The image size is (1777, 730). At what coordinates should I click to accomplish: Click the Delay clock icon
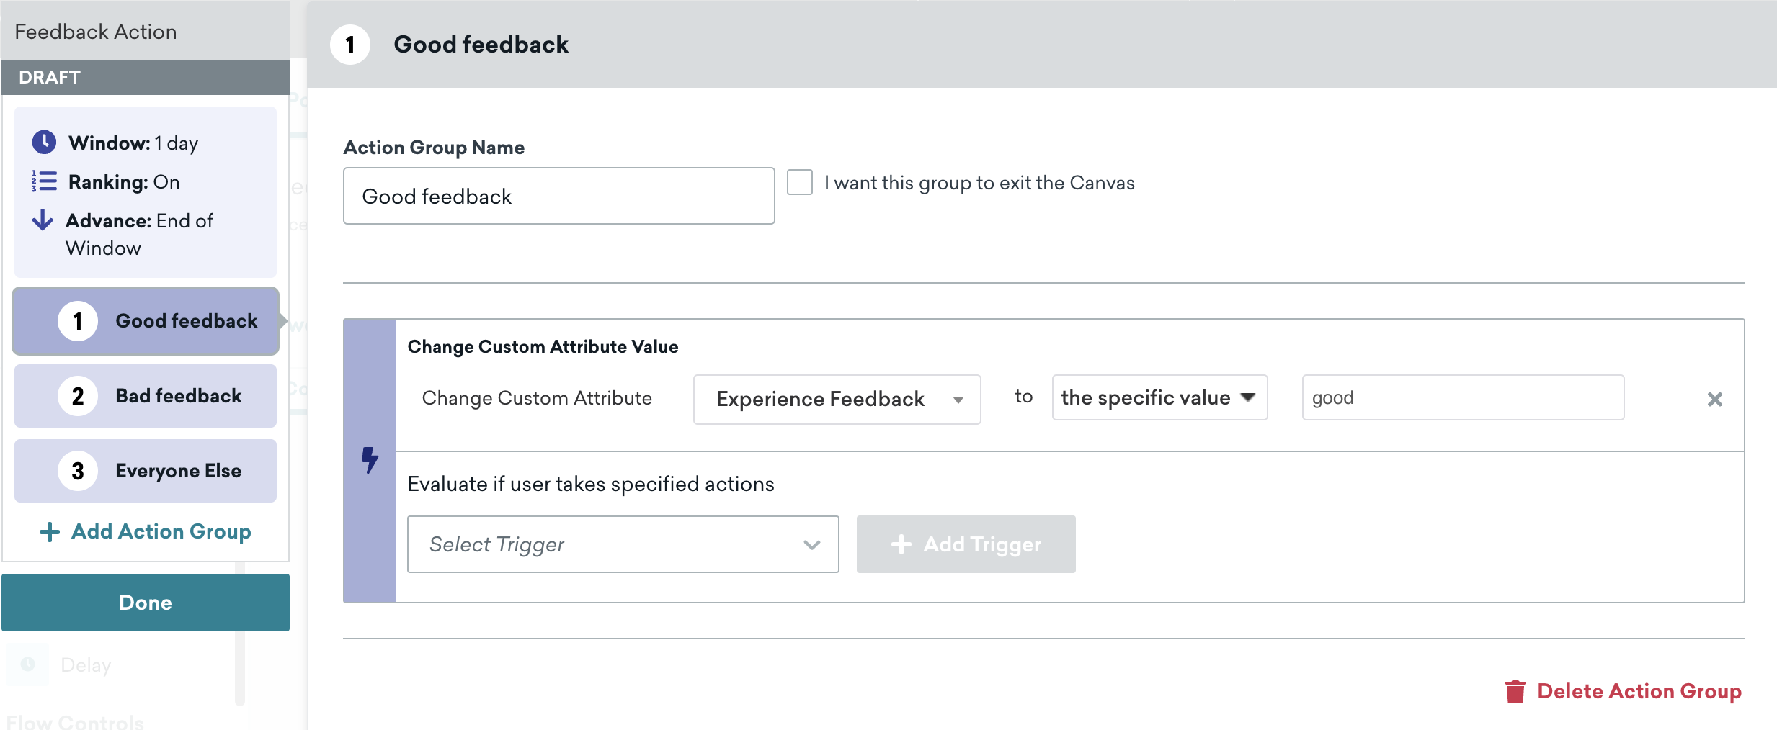(x=27, y=664)
